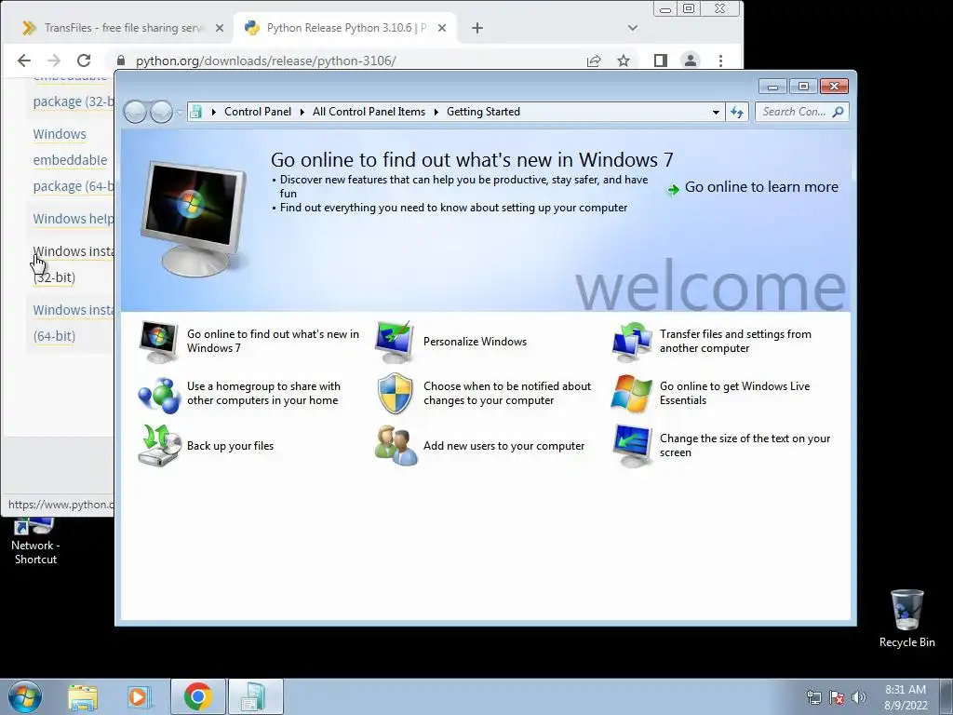Screen dimensions: 953x715
Task: Open the Transfer files and settings icon
Action: pos(631,342)
